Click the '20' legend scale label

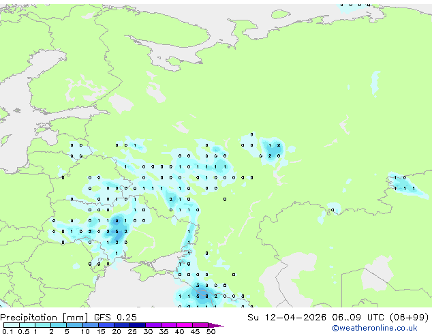(117, 331)
